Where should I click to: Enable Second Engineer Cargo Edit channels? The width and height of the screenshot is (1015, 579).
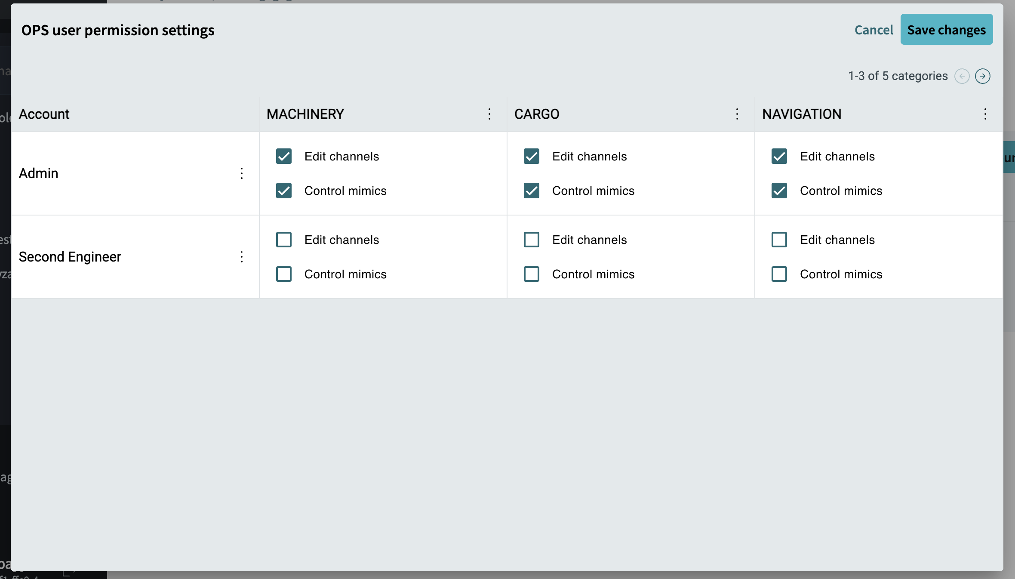pyautogui.click(x=532, y=240)
